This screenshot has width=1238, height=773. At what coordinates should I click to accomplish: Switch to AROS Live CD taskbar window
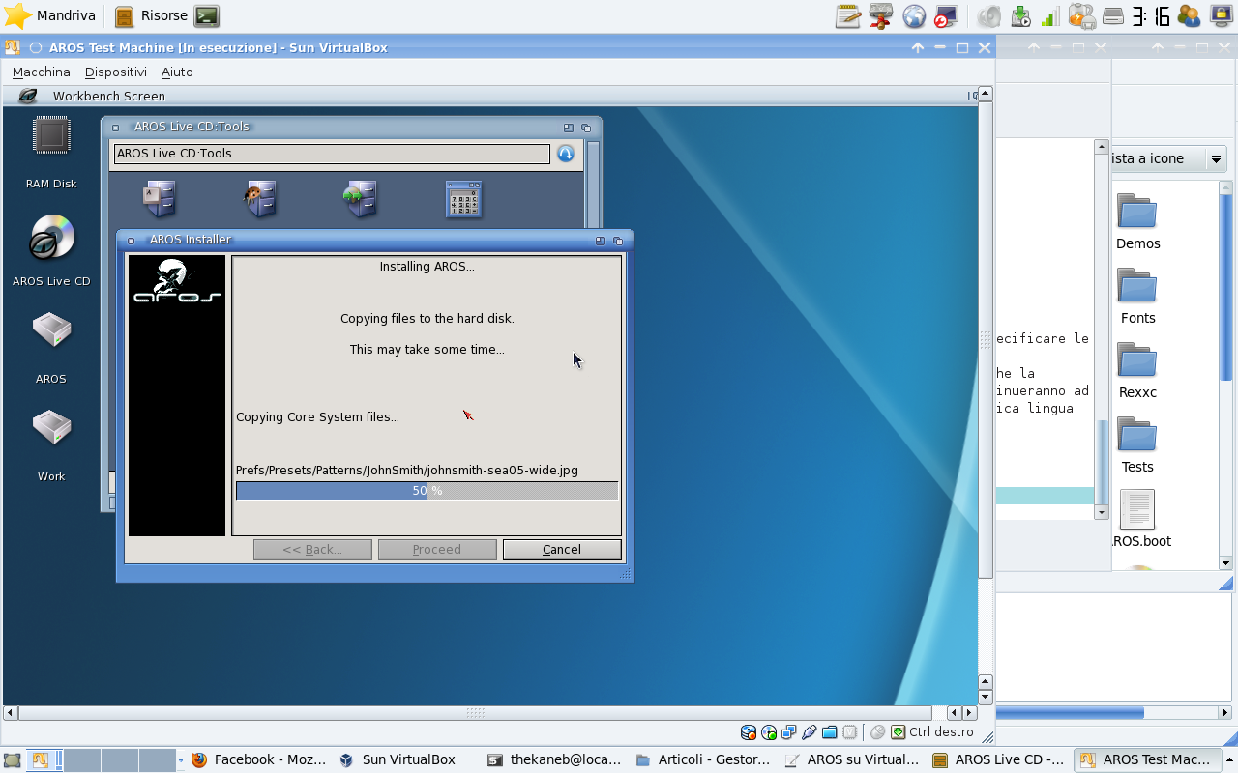998,760
